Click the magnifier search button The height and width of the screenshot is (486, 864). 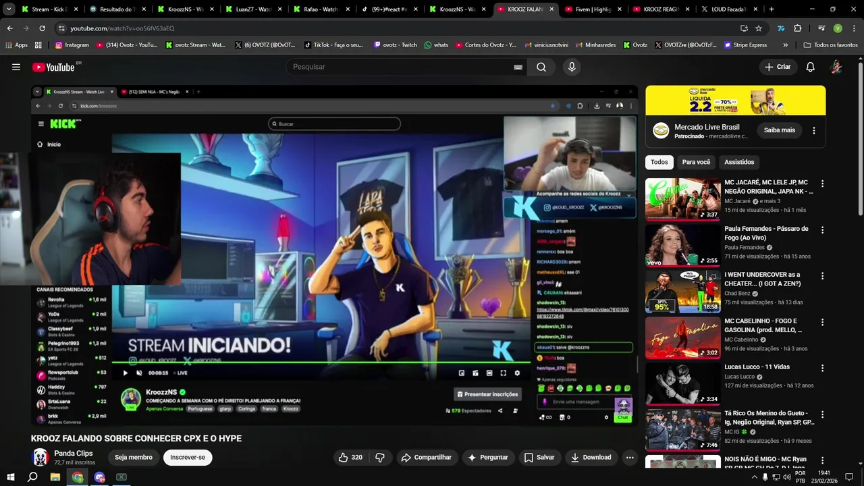(541, 67)
